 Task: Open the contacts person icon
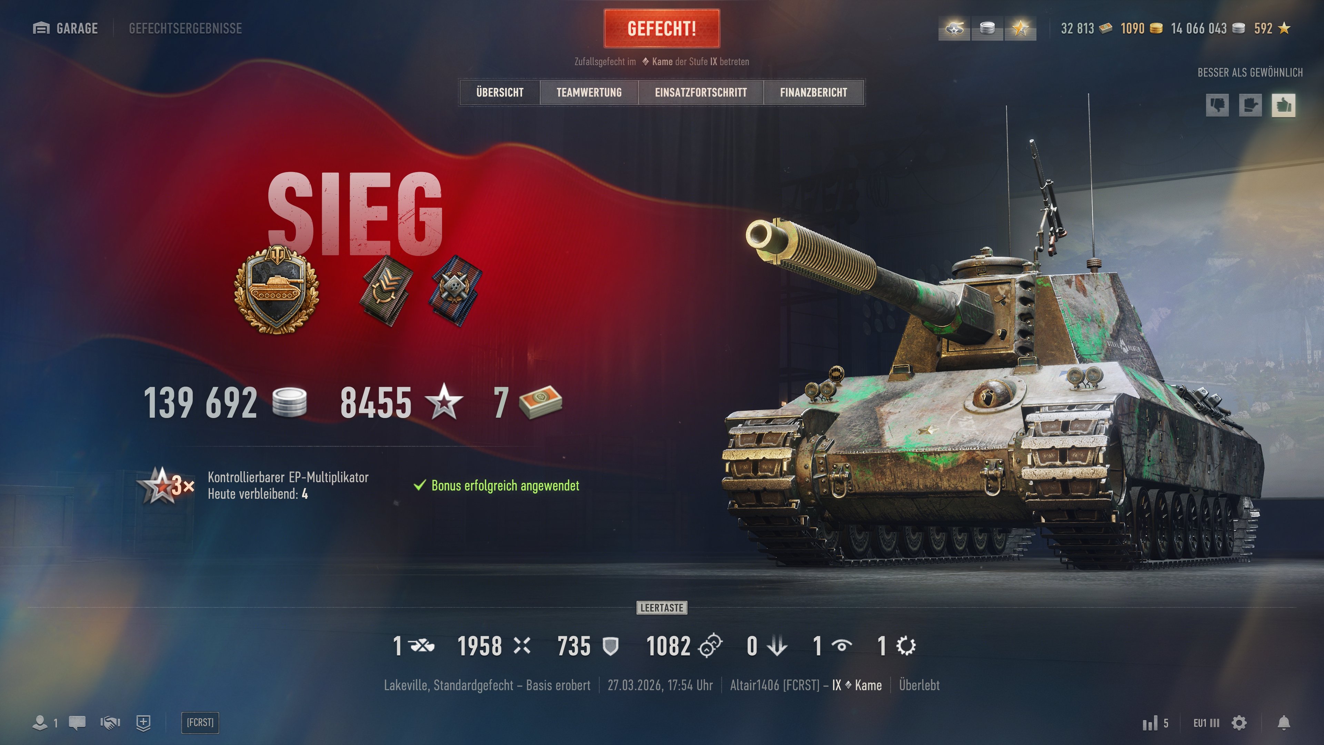pyautogui.click(x=40, y=722)
